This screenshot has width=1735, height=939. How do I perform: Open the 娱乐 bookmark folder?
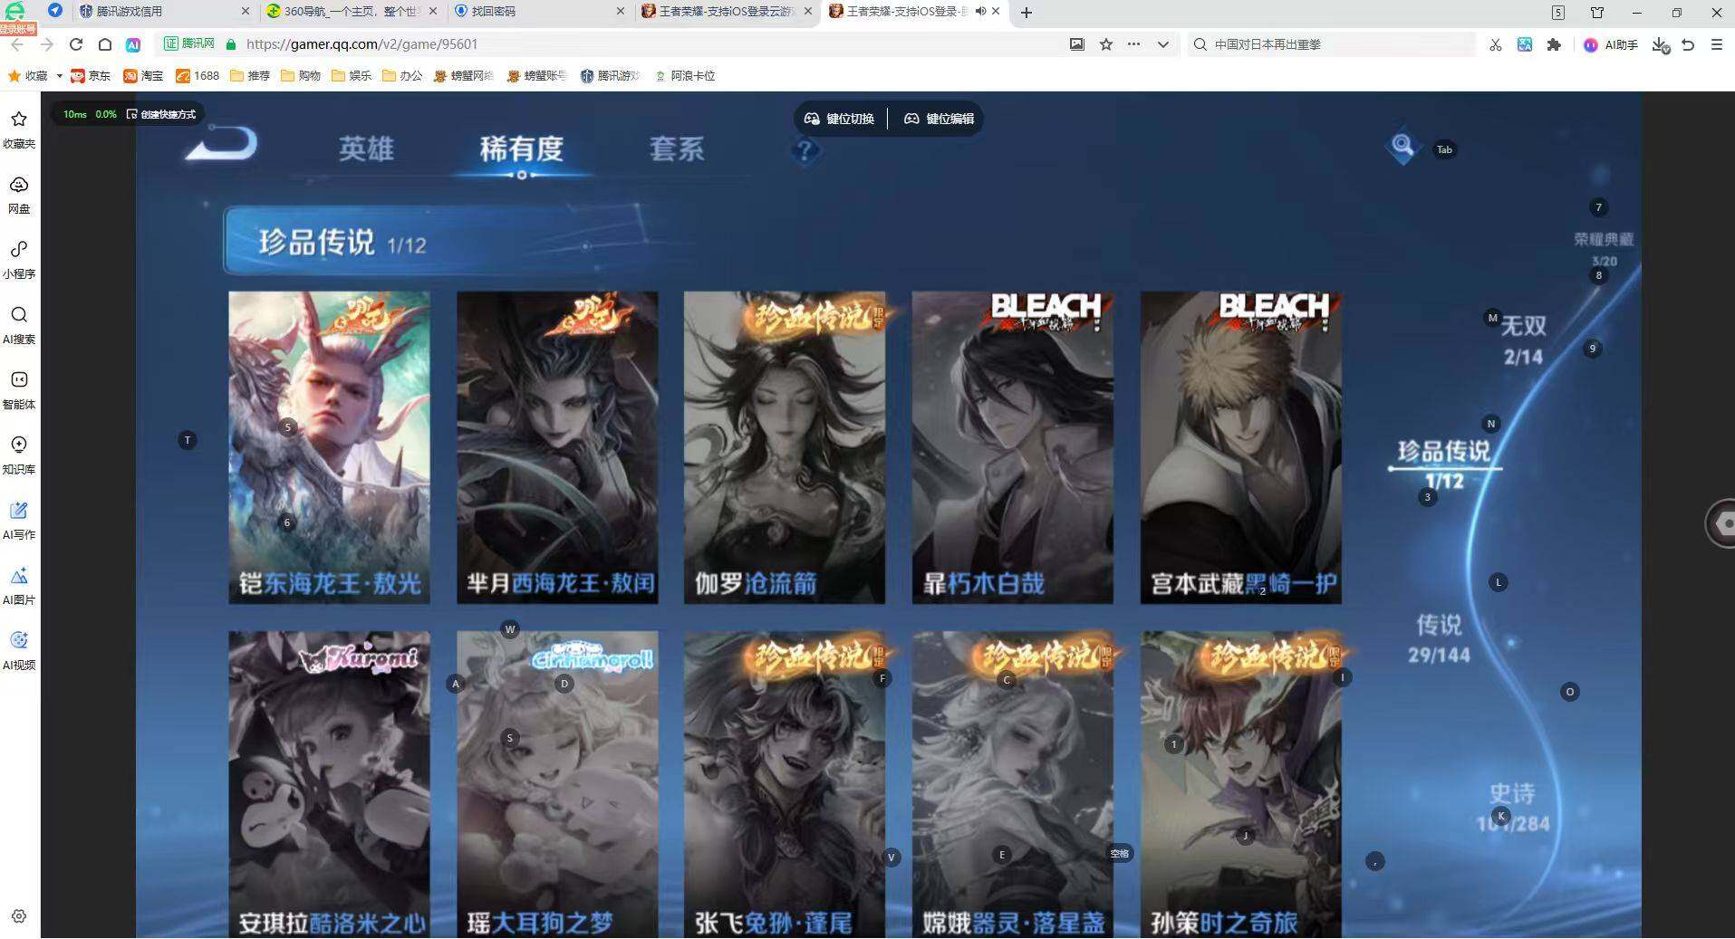point(352,76)
